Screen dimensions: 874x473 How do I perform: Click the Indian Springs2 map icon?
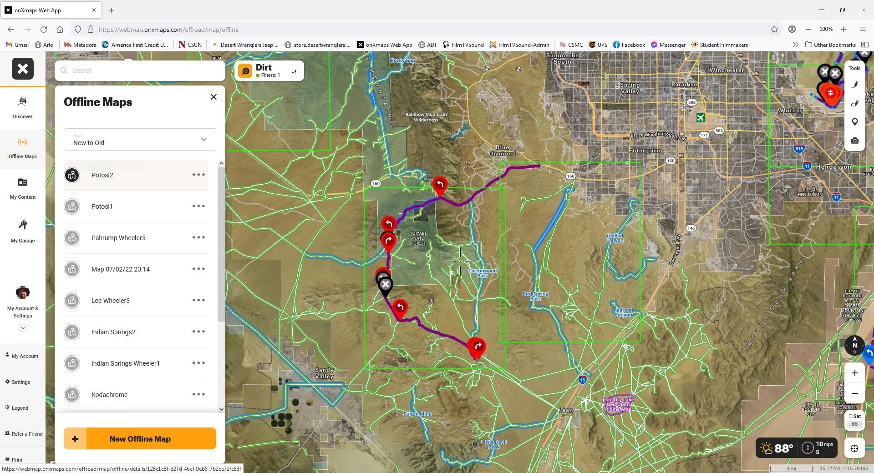72,332
